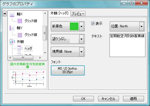Open the 塗りつぶし dropdown arrow

coord(82,39)
